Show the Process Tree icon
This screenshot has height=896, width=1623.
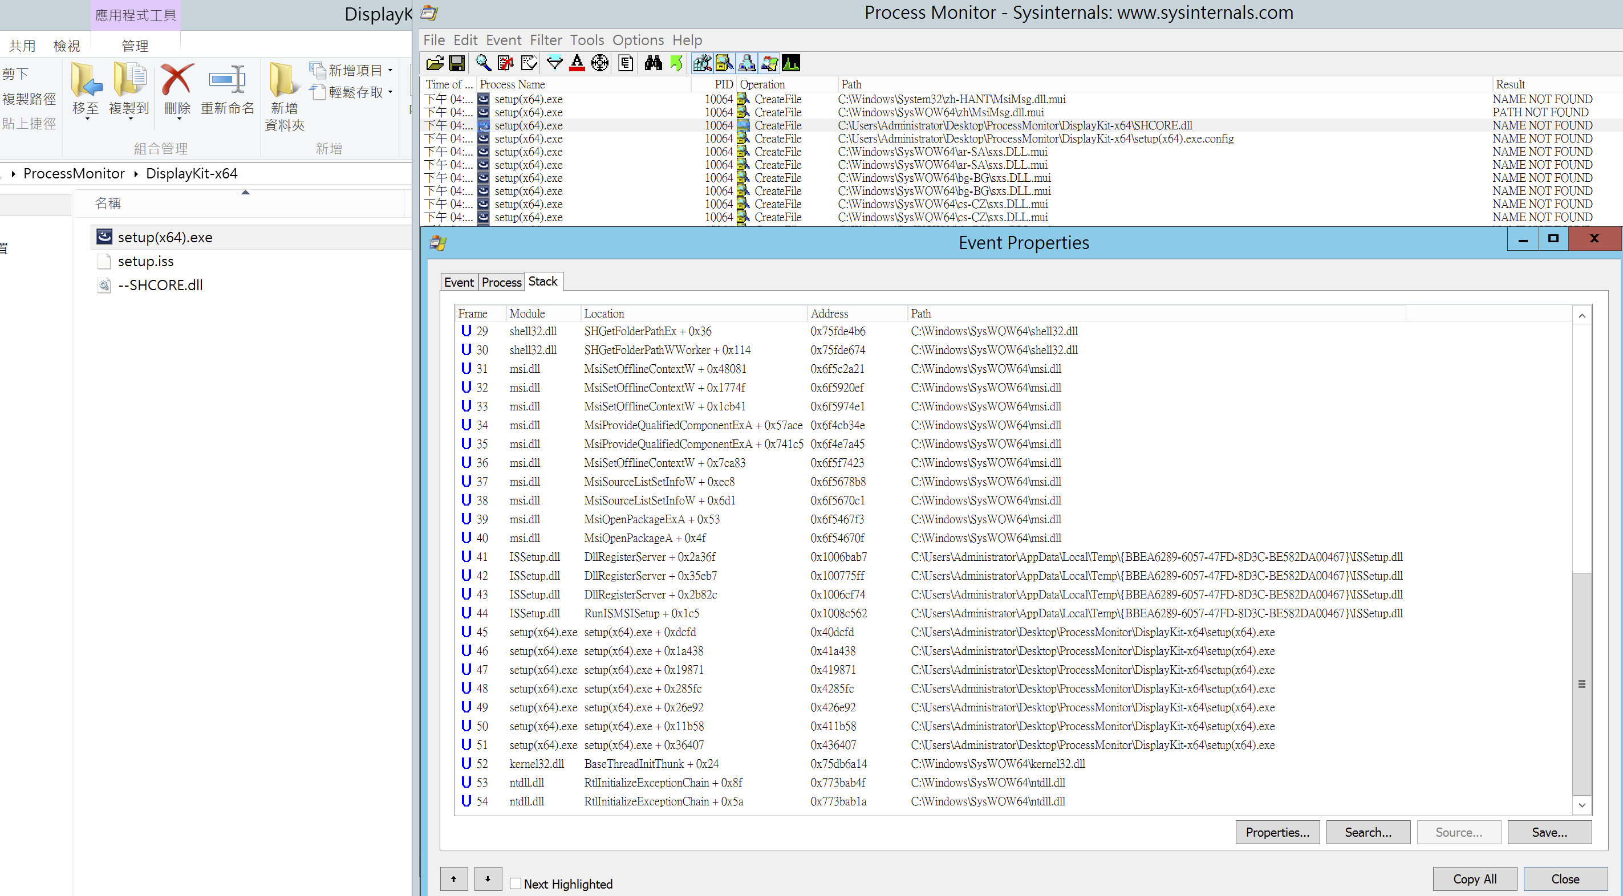pyautogui.click(x=626, y=63)
